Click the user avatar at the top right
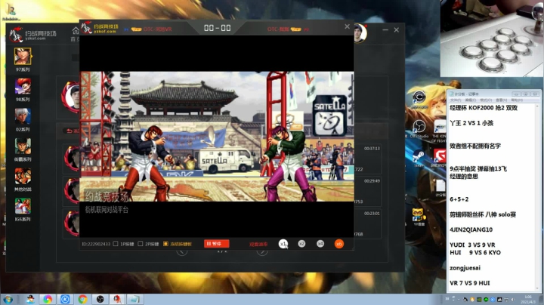 pyautogui.click(x=360, y=33)
